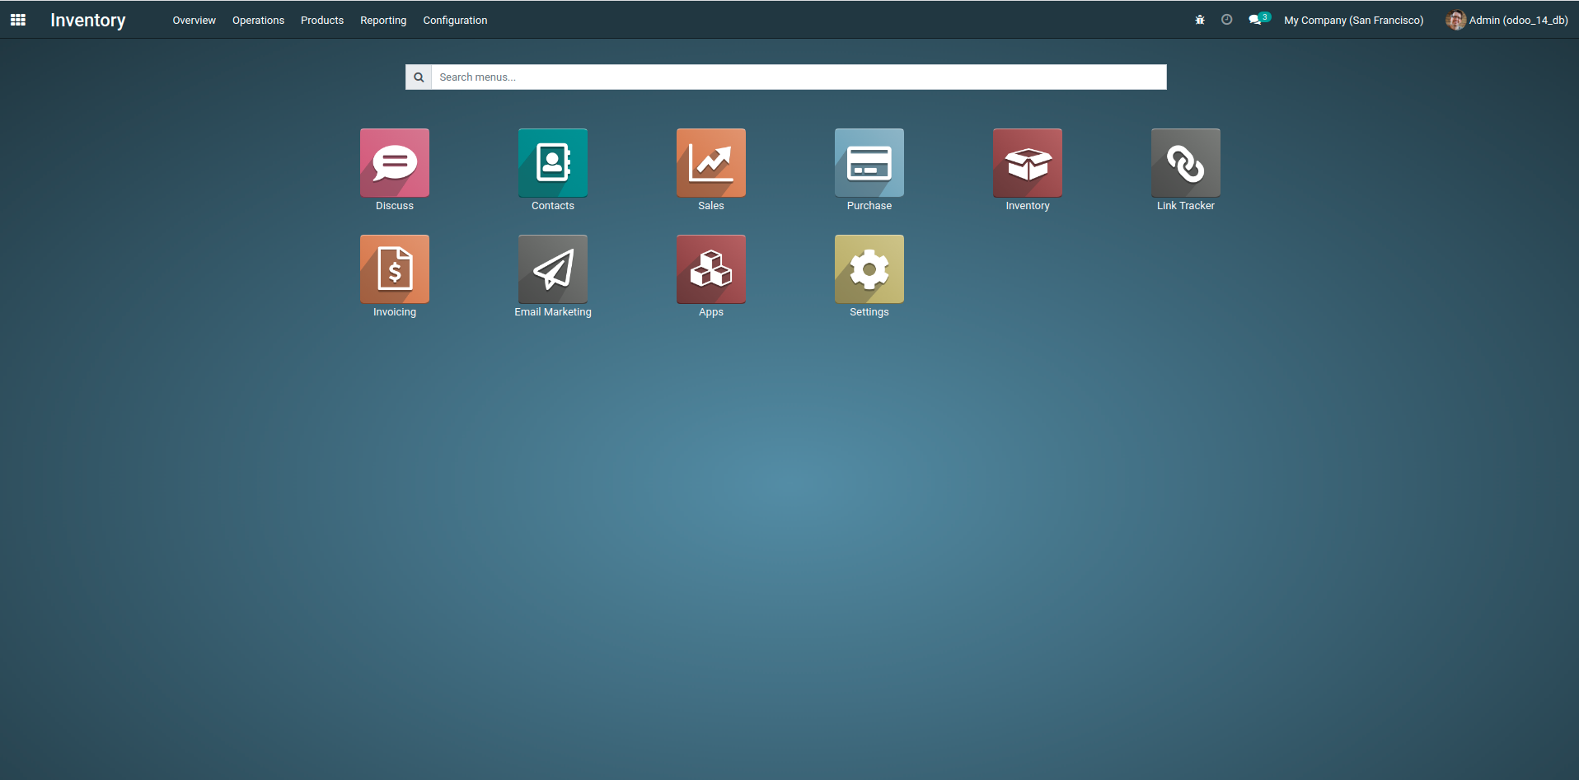Open the debug bug icon menu
Image resolution: width=1579 pixels, height=780 pixels.
coord(1200,20)
